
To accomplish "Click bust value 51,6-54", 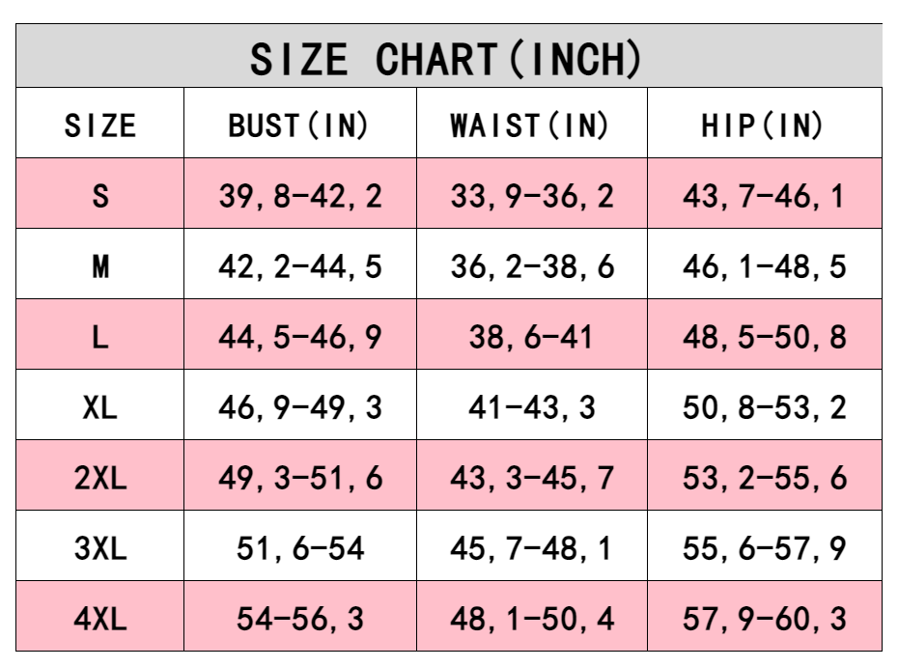I will tap(300, 548).
